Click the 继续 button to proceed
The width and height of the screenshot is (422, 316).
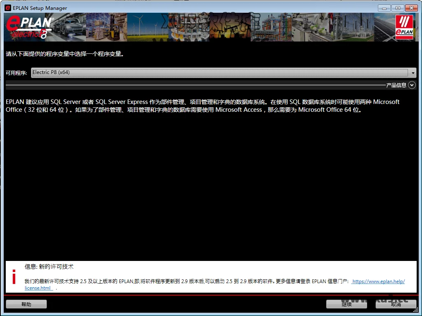click(346, 304)
